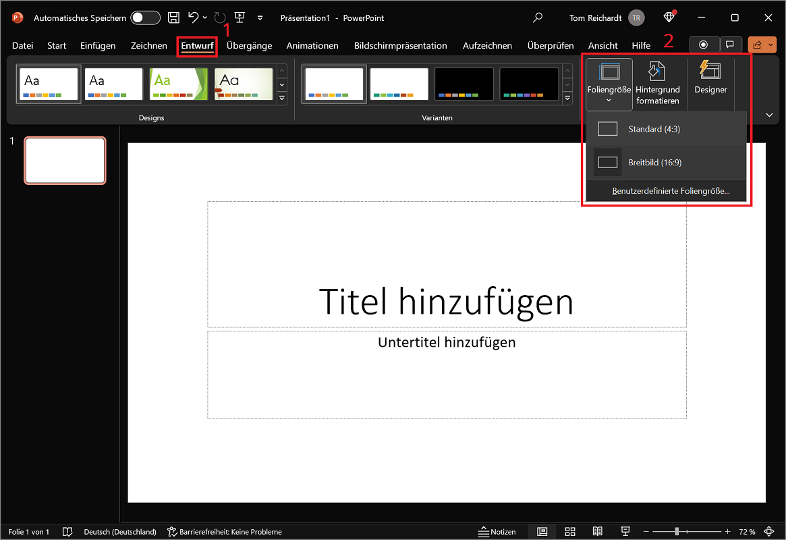
Task: Click the spell check book icon in status bar
Action: (x=67, y=531)
